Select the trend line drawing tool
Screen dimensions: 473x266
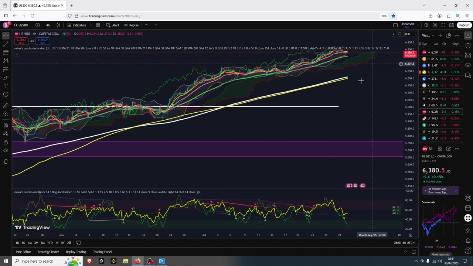click(x=6, y=44)
